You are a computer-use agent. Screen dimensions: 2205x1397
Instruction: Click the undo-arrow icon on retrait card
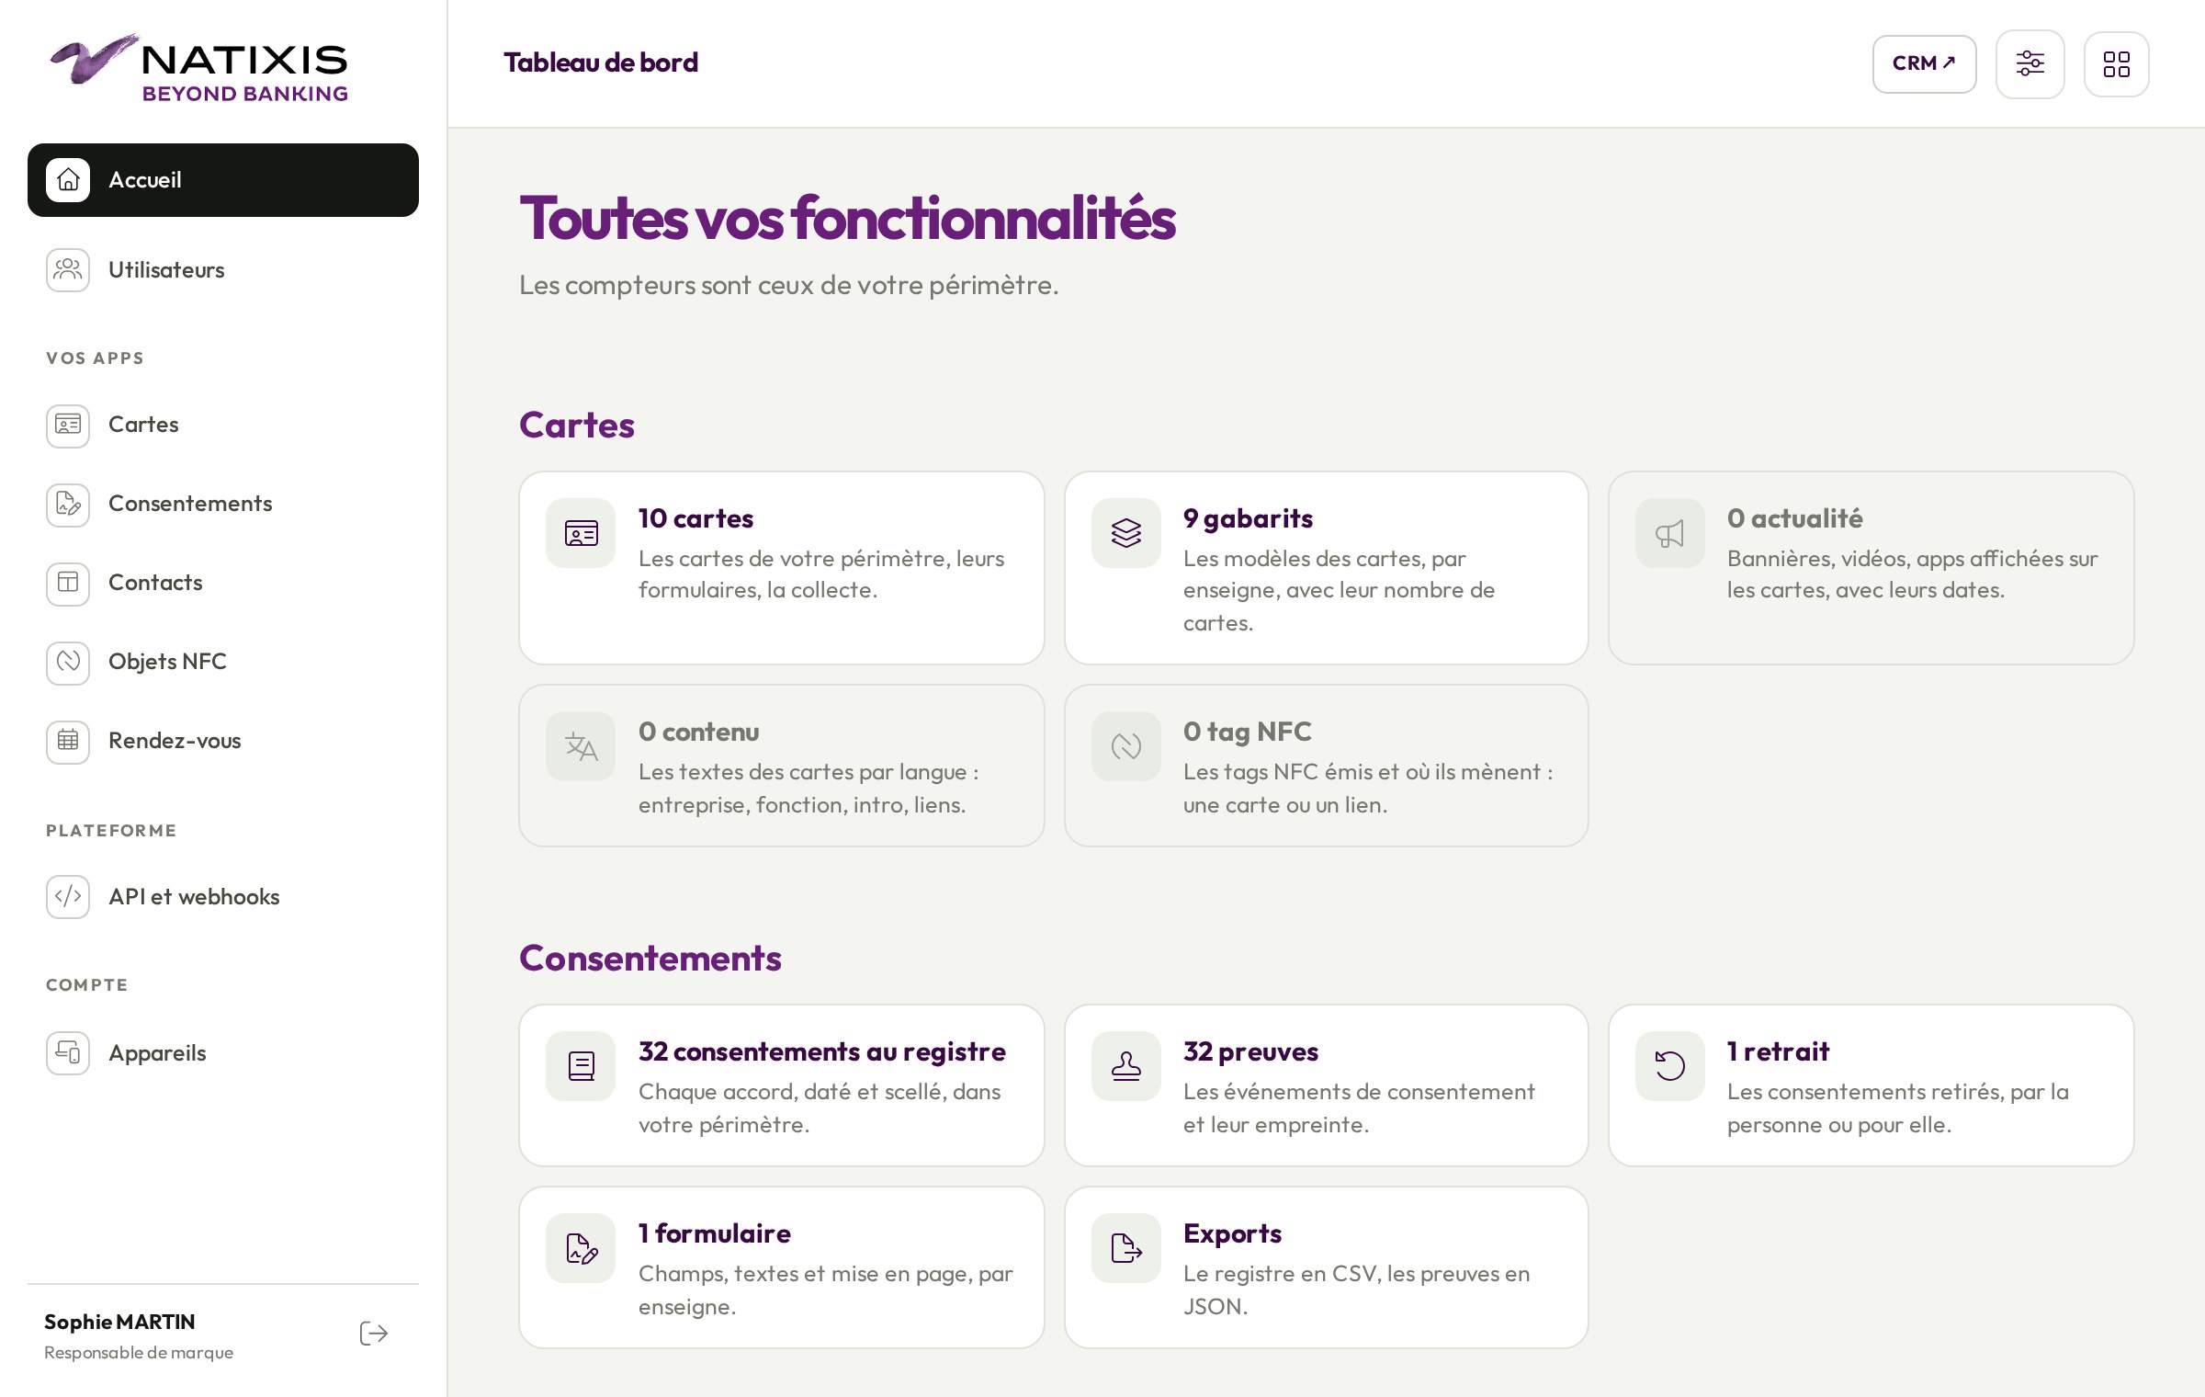[x=1669, y=1066]
